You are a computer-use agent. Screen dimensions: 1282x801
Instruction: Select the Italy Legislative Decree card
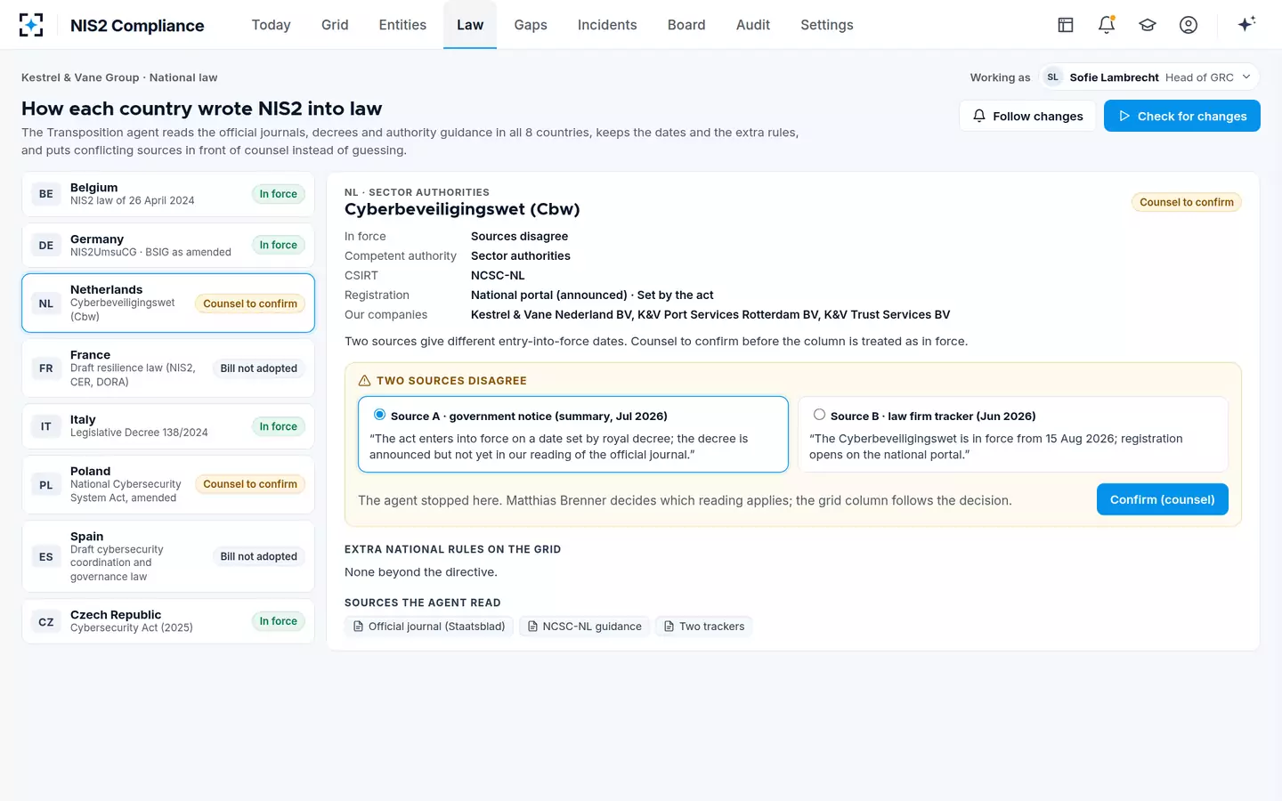(x=168, y=426)
